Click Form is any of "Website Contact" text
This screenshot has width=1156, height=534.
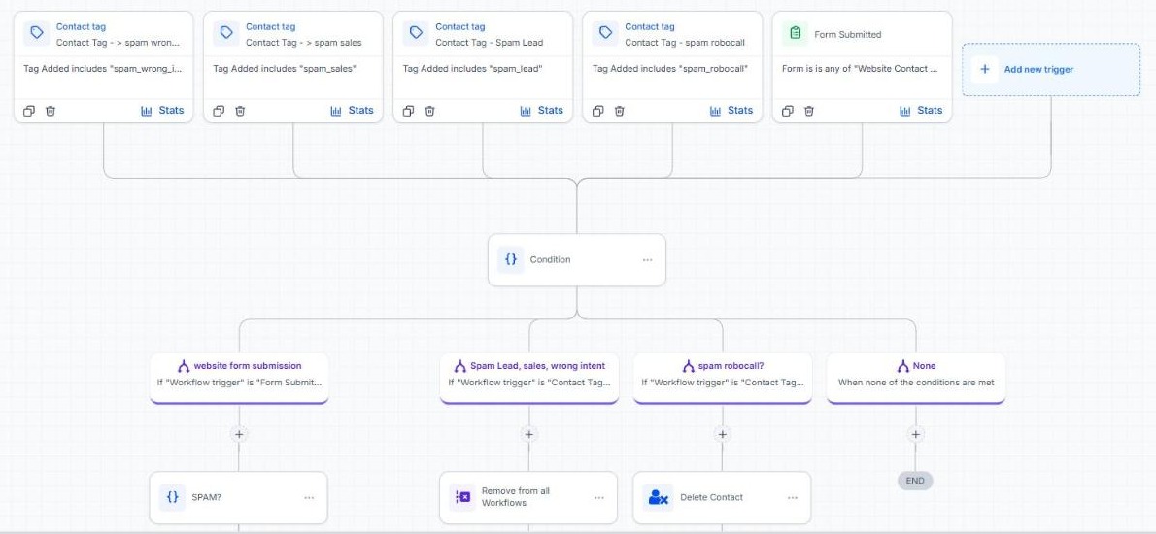(x=860, y=69)
